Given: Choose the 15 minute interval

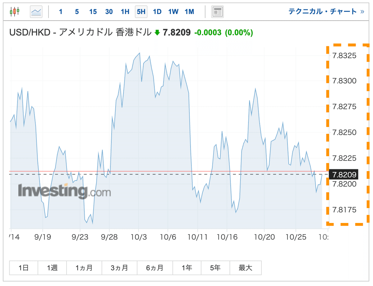Looking at the screenshot, I should [93, 12].
